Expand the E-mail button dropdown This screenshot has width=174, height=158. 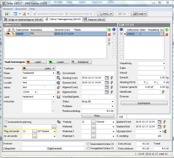145,14
